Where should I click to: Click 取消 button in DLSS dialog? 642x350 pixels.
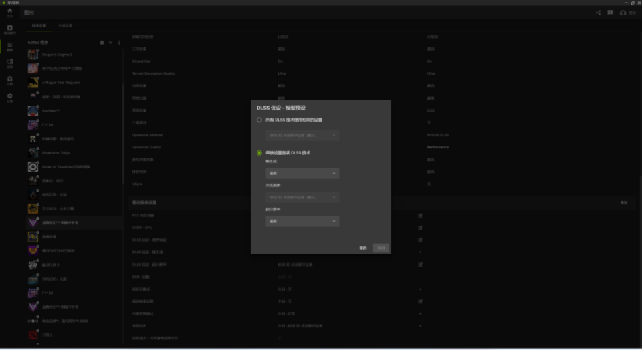click(363, 248)
